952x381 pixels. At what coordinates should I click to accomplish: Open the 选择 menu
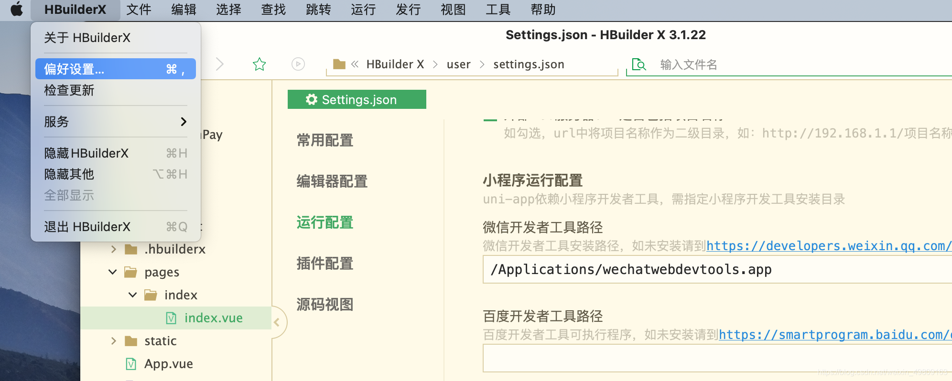(228, 10)
